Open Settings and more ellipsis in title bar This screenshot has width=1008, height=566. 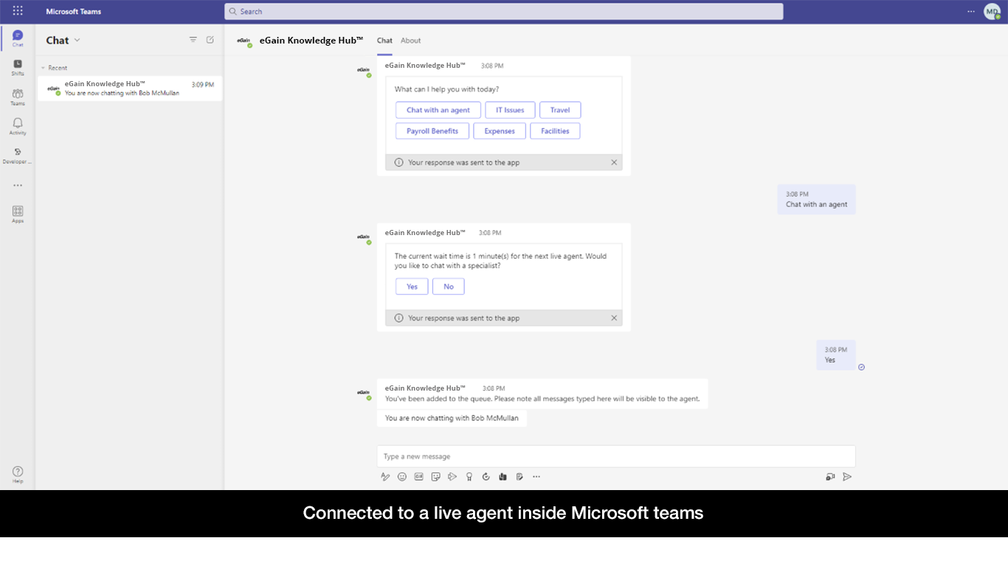point(971,11)
